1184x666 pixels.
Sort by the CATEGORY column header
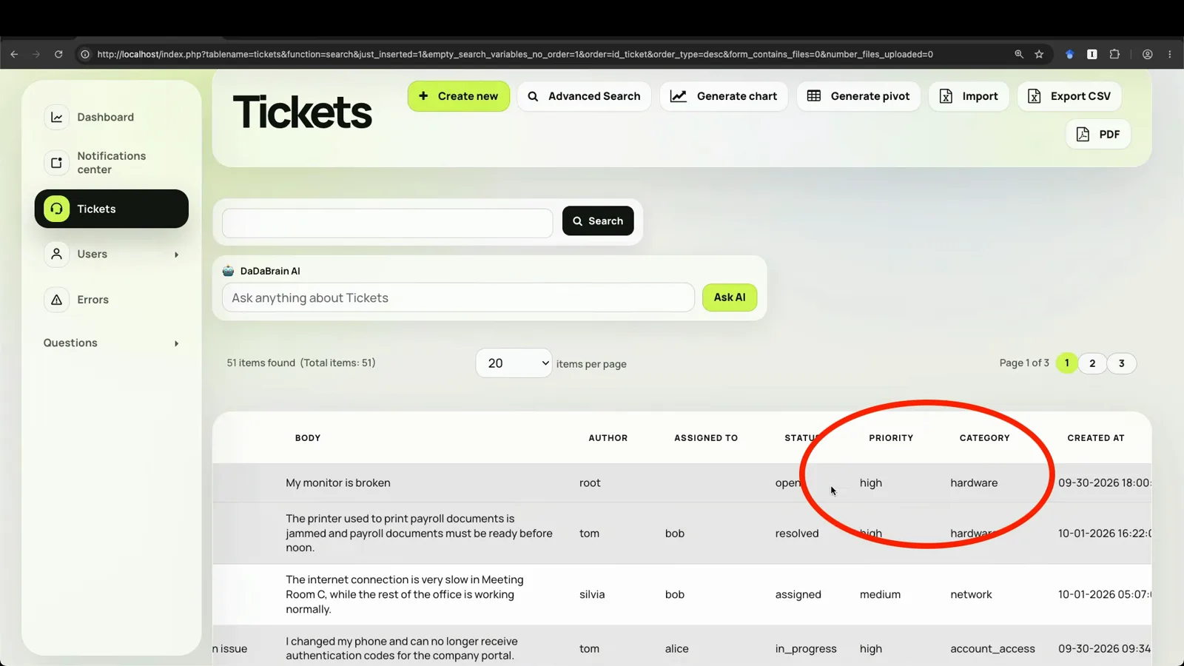click(984, 438)
